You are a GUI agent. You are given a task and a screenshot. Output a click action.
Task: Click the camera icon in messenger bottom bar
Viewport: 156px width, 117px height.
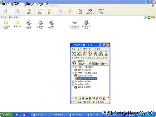point(100,98)
